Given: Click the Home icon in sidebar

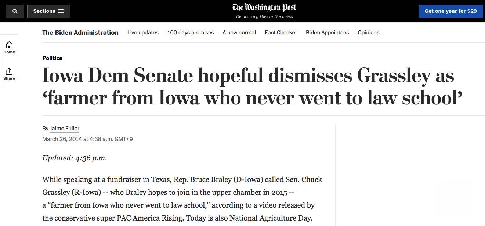Looking at the screenshot, I should coord(9,48).
